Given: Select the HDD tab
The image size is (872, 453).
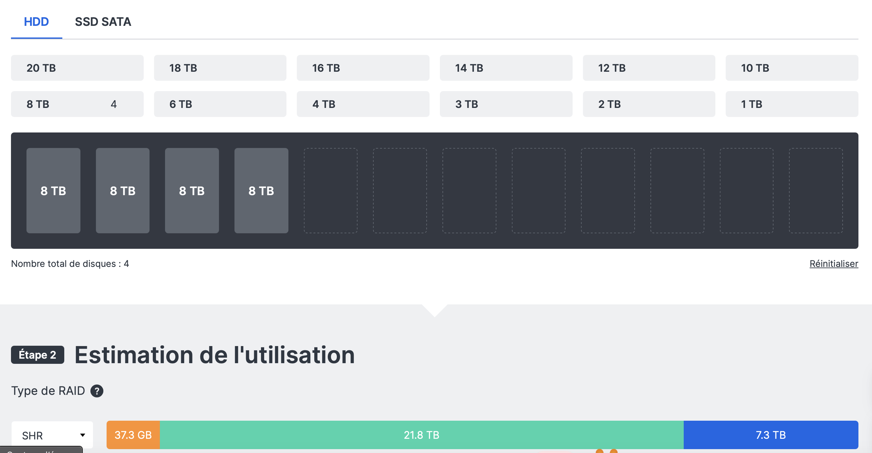Looking at the screenshot, I should point(36,22).
